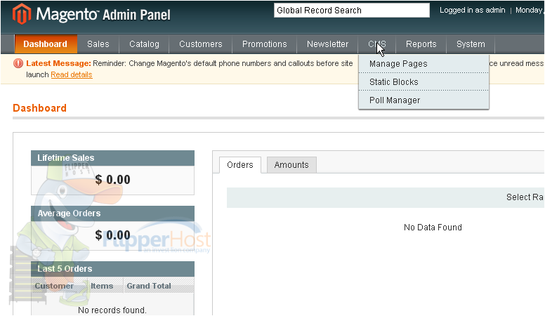Viewport: 545px width, 316px height.
Task: Open the Newsletter menu
Action: coord(327,44)
